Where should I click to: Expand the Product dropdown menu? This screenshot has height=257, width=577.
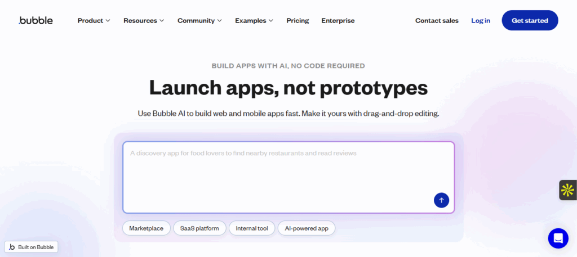pyautogui.click(x=94, y=21)
